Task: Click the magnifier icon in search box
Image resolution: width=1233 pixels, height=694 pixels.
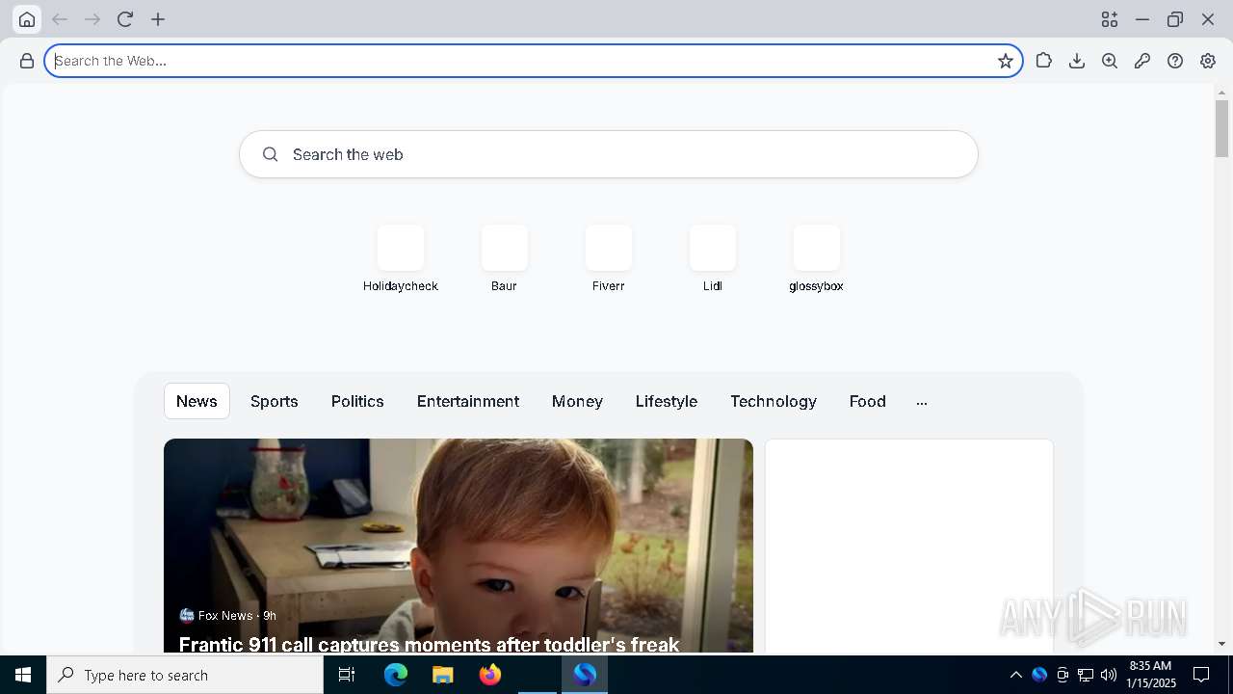Action: (271, 154)
